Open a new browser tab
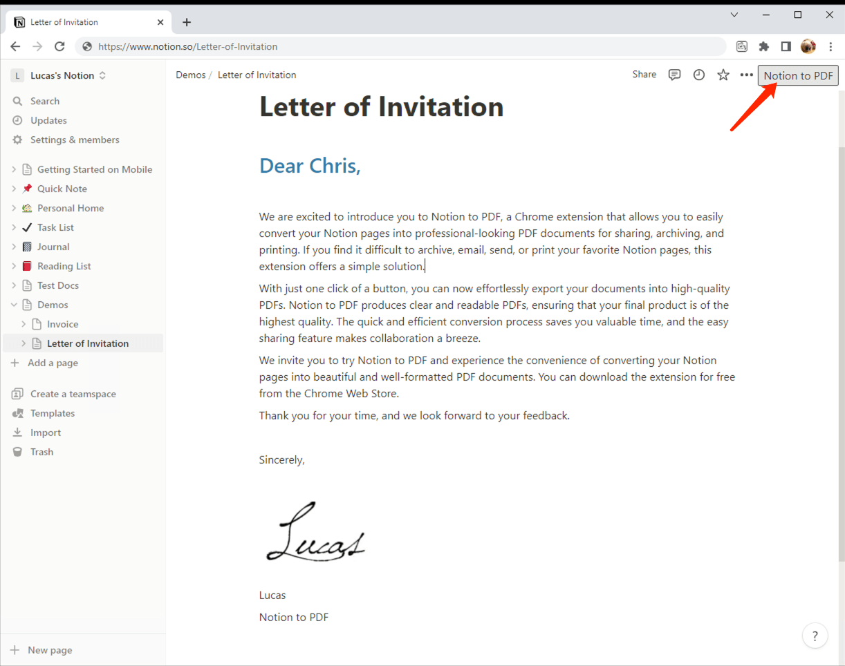 click(187, 22)
